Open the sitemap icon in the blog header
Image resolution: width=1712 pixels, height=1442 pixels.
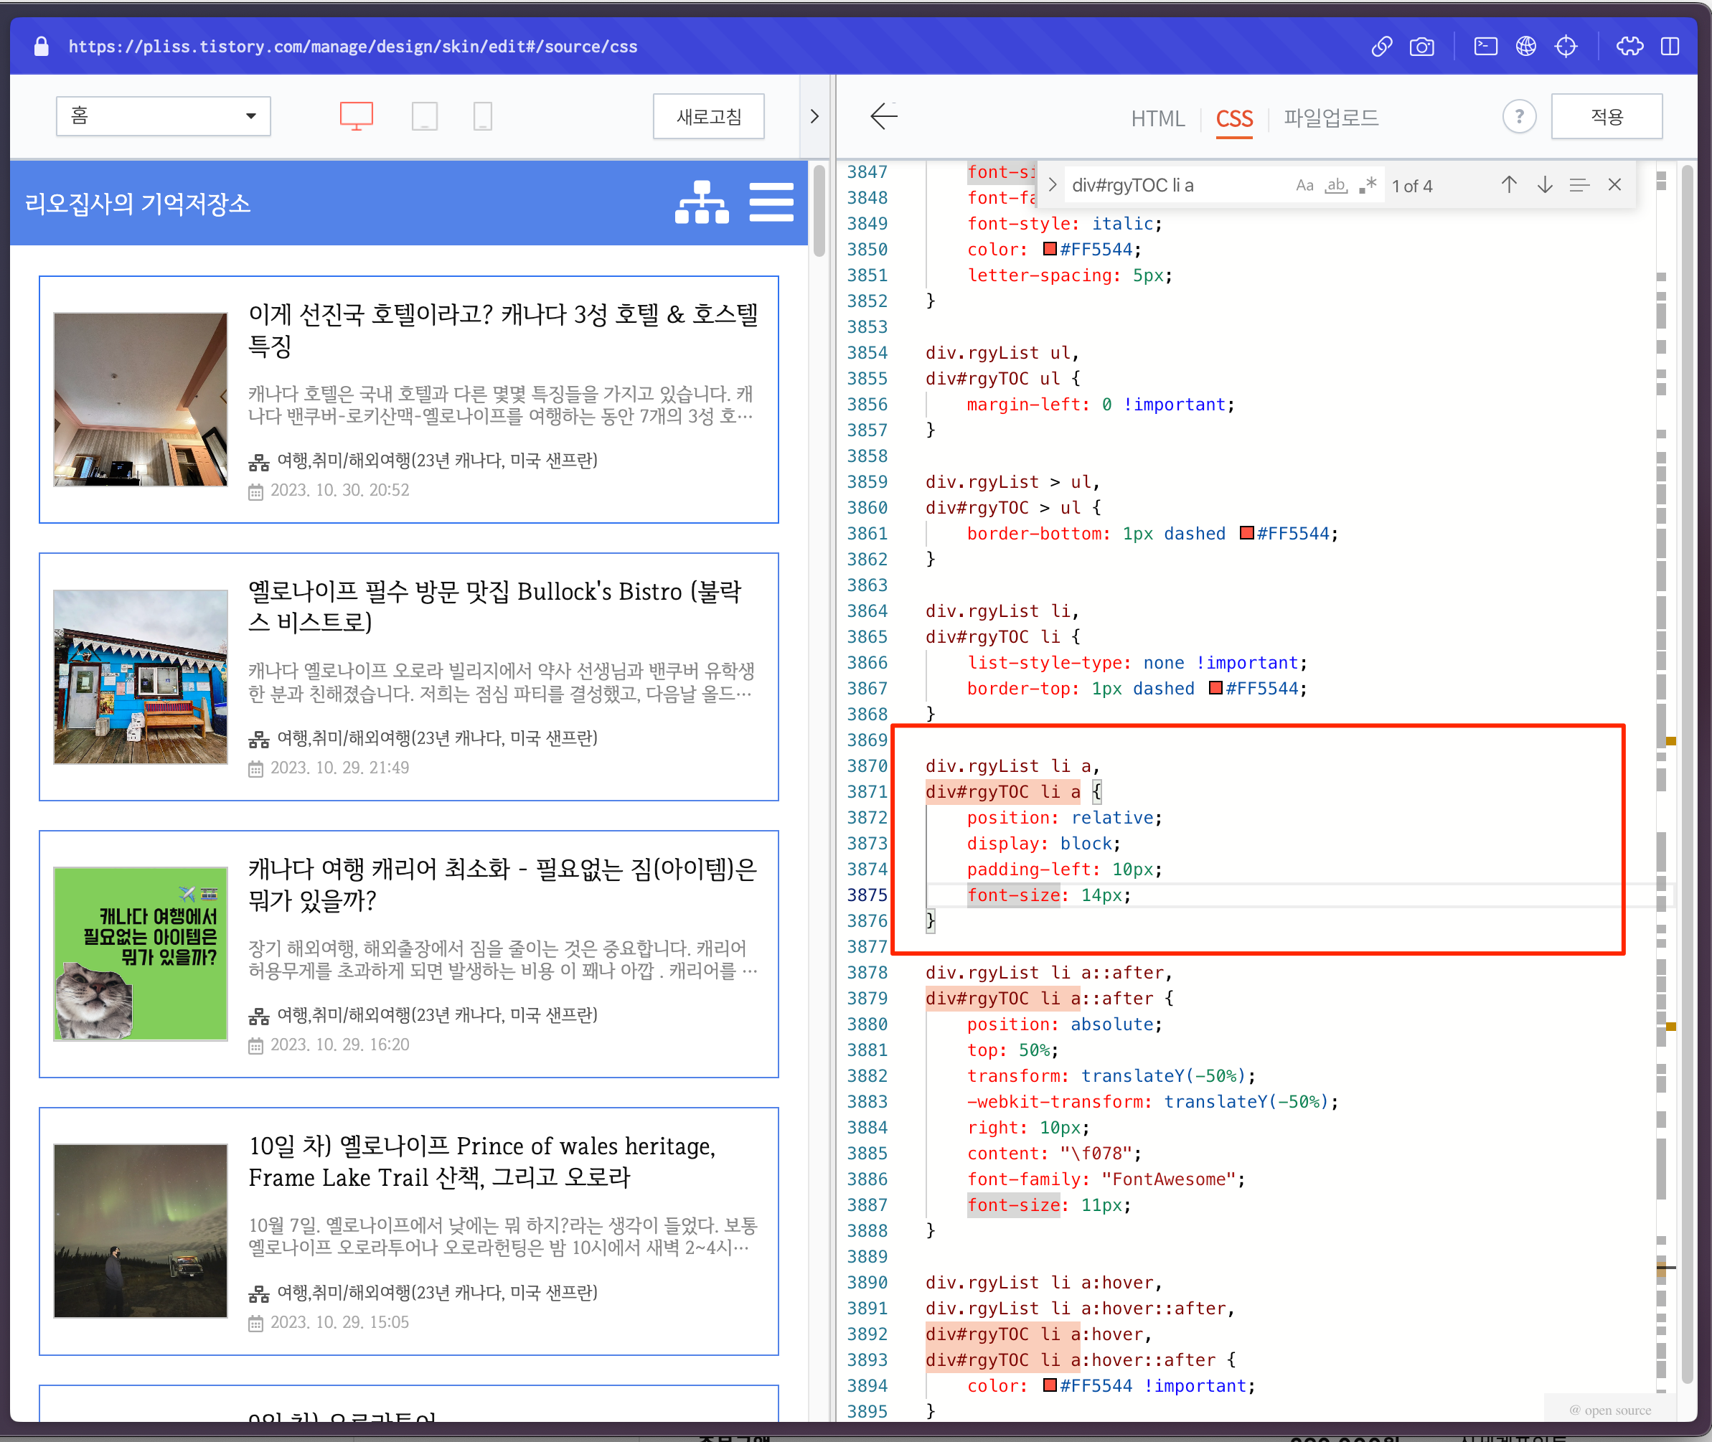click(702, 203)
